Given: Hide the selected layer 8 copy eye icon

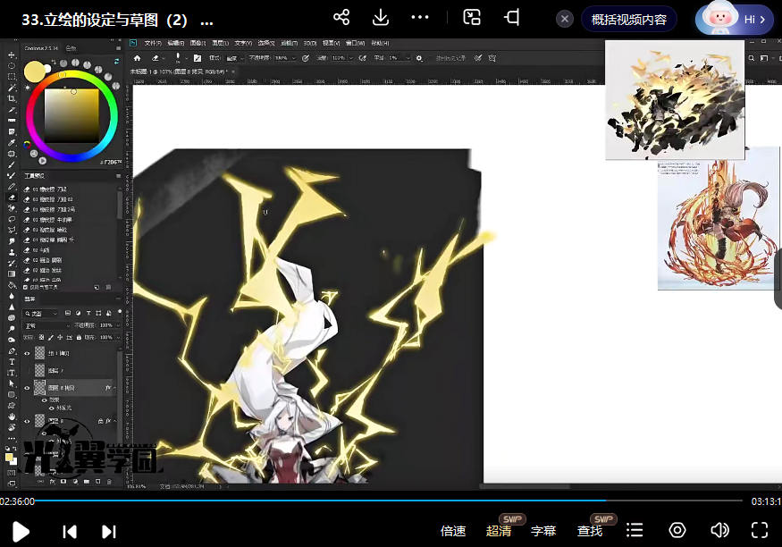Looking at the screenshot, I should 27,388.
